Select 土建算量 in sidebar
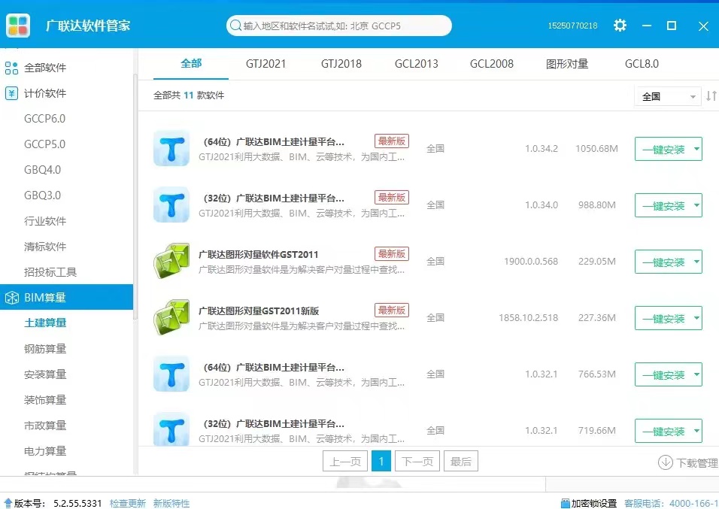The height and width of the screenshot is (509, 719). [x=45, y=323]
